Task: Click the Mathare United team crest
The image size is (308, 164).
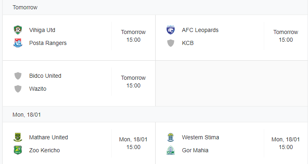Action: pyautogui.click(x=18, y=137)
